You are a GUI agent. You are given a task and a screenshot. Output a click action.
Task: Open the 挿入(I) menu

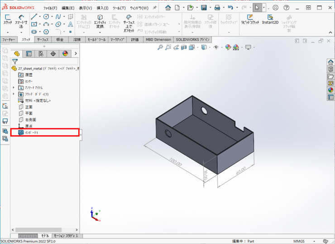[102, 8]
